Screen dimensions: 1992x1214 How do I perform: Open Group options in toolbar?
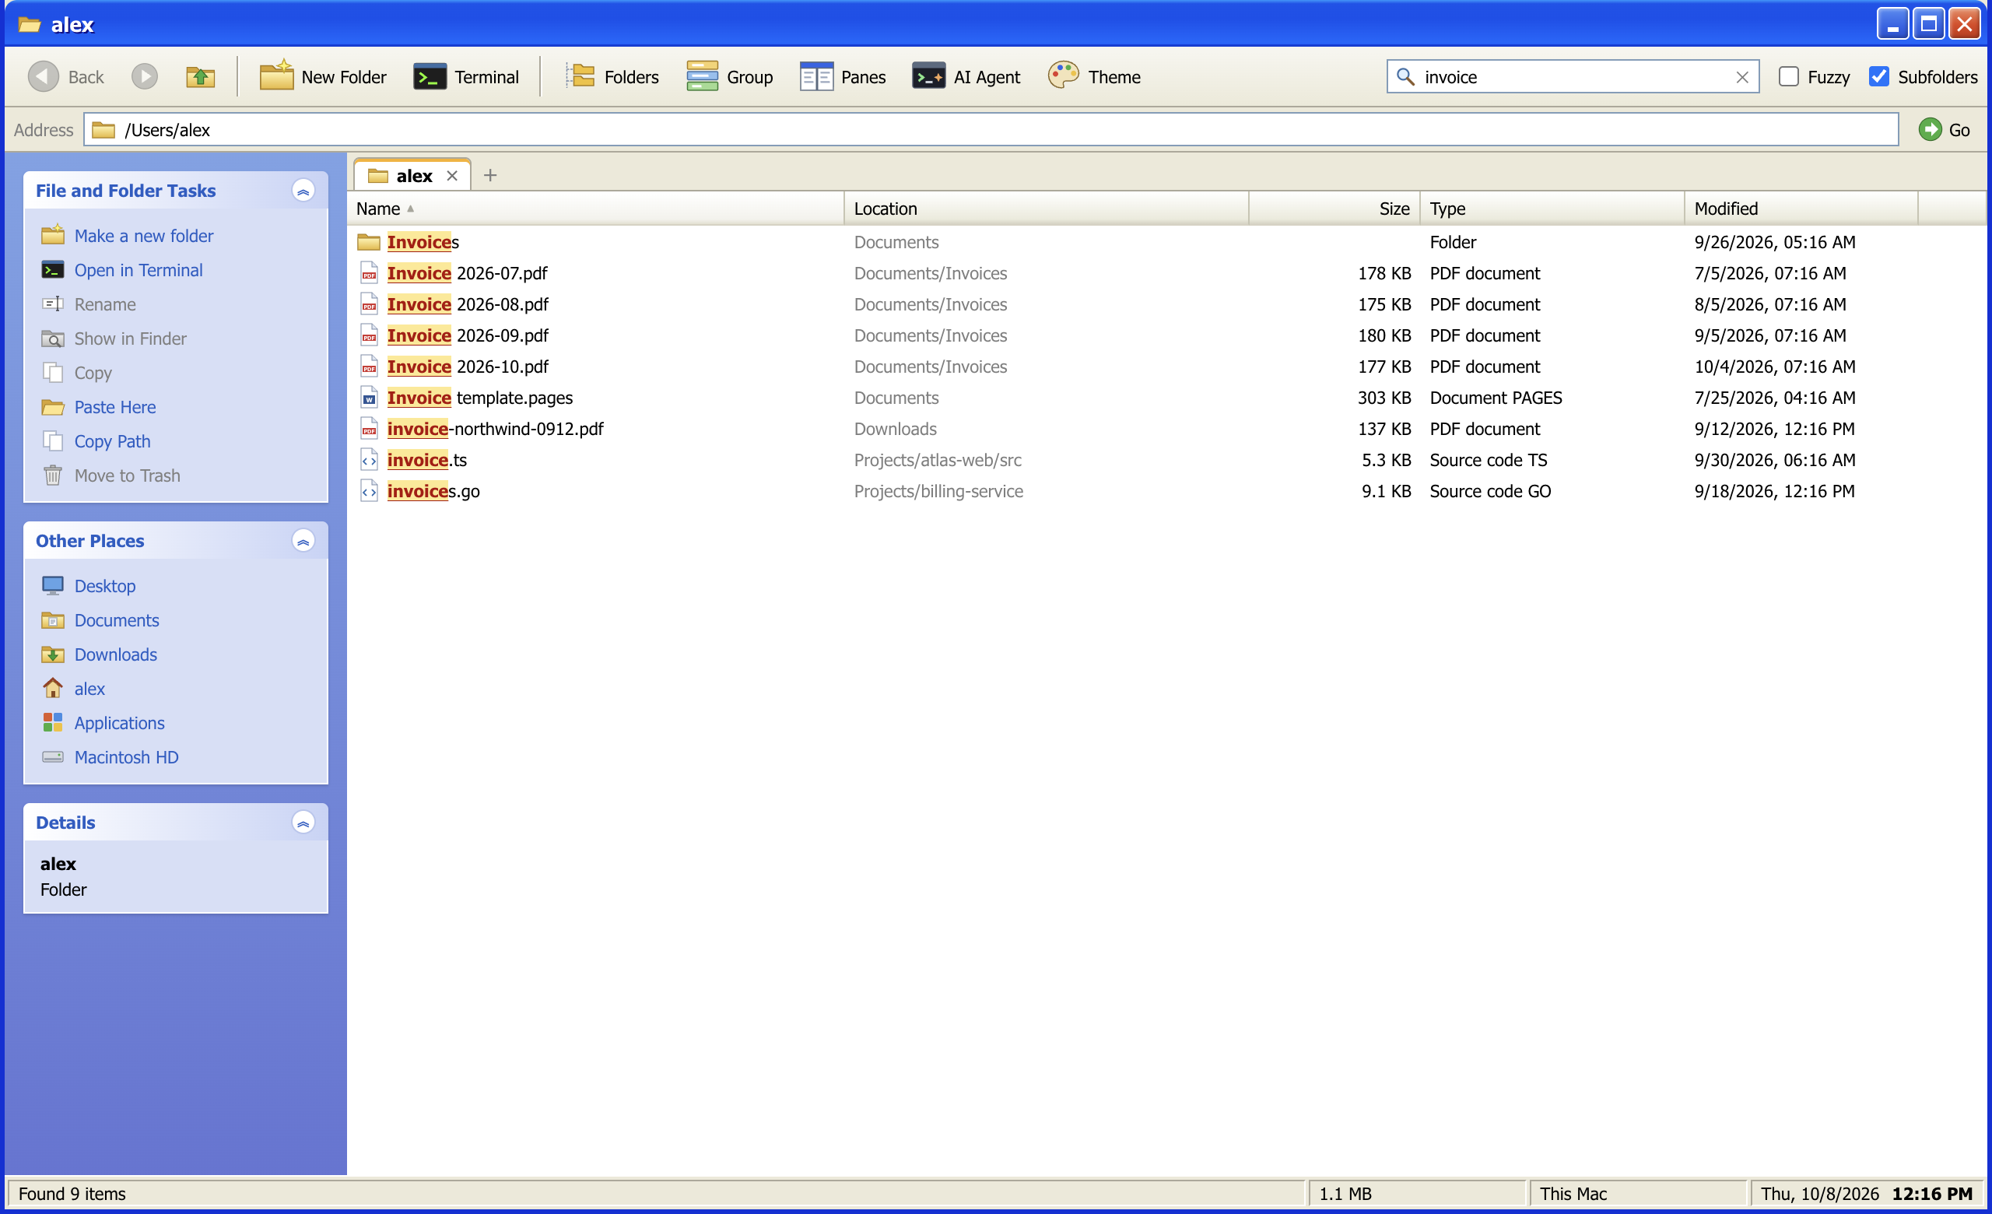click(x=729, y=77)
